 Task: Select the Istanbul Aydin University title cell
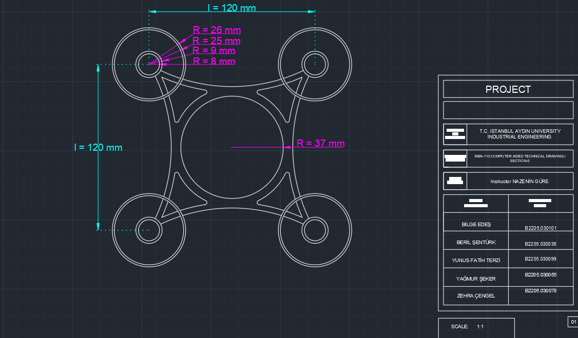point(520,134)
